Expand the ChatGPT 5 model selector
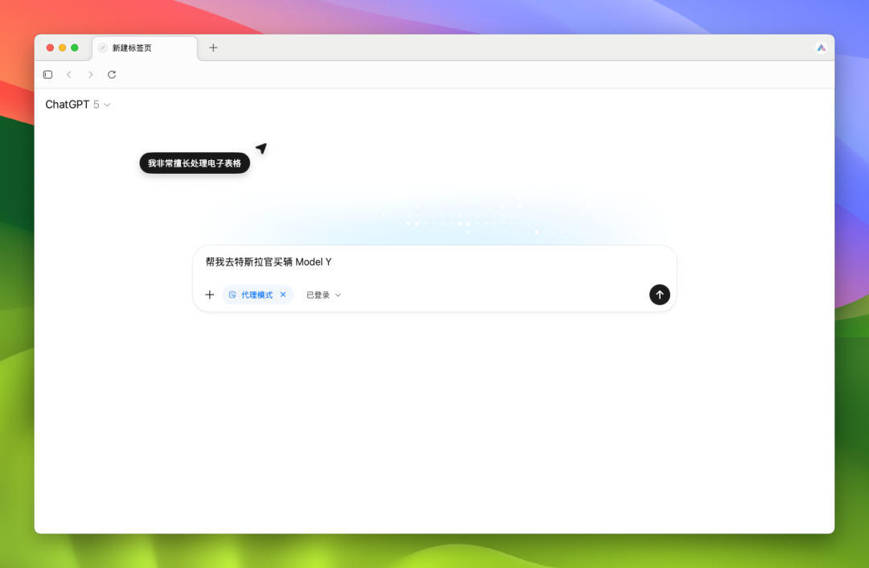 tap(78, 105)
